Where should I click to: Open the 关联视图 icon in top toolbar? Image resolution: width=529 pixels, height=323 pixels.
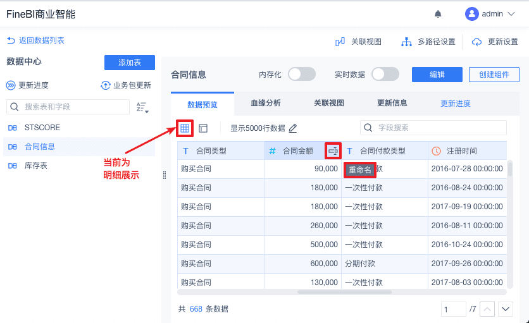340,42
